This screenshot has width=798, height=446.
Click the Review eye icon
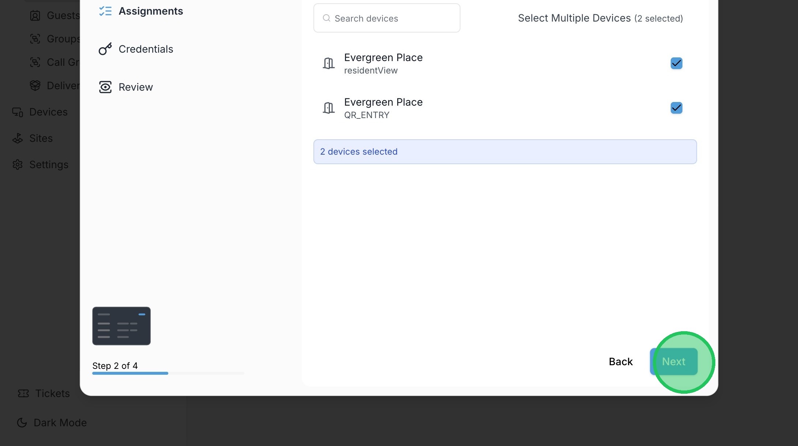pos(105,87)
